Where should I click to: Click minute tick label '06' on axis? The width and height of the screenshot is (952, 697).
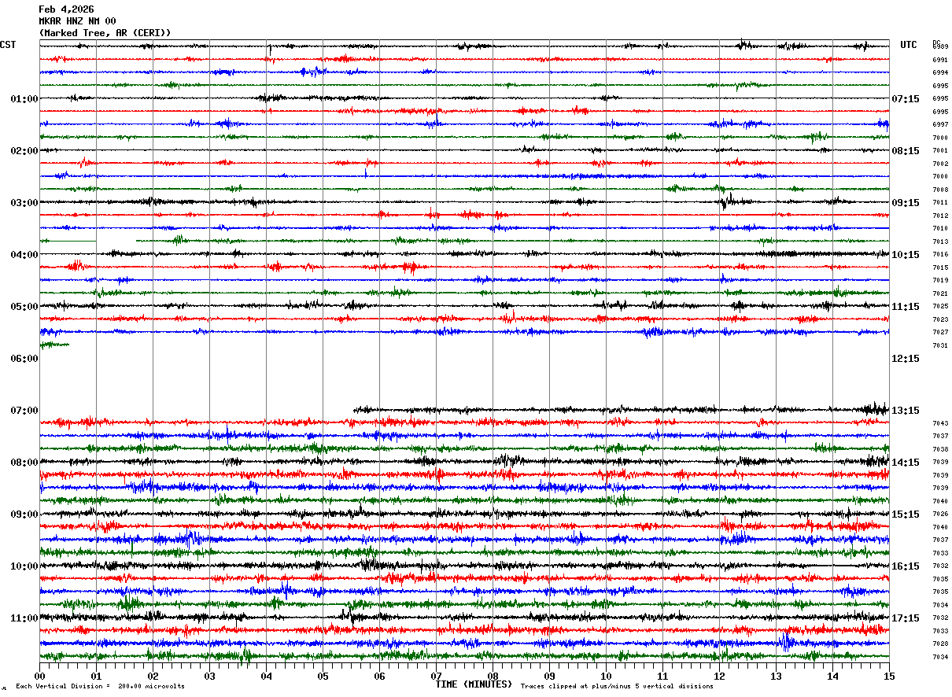[x=379, y=677]
